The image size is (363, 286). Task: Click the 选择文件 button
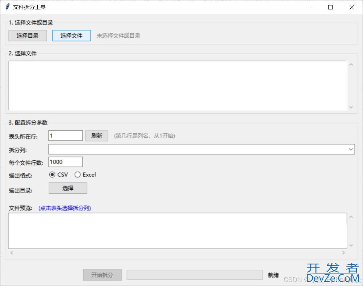click(x=71, y=35)
